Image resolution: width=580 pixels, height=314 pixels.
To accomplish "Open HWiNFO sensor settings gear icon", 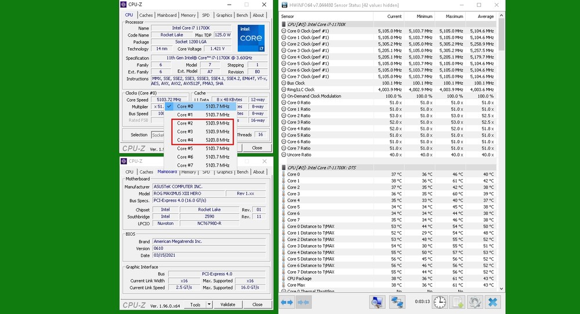I will pos(475,302).
